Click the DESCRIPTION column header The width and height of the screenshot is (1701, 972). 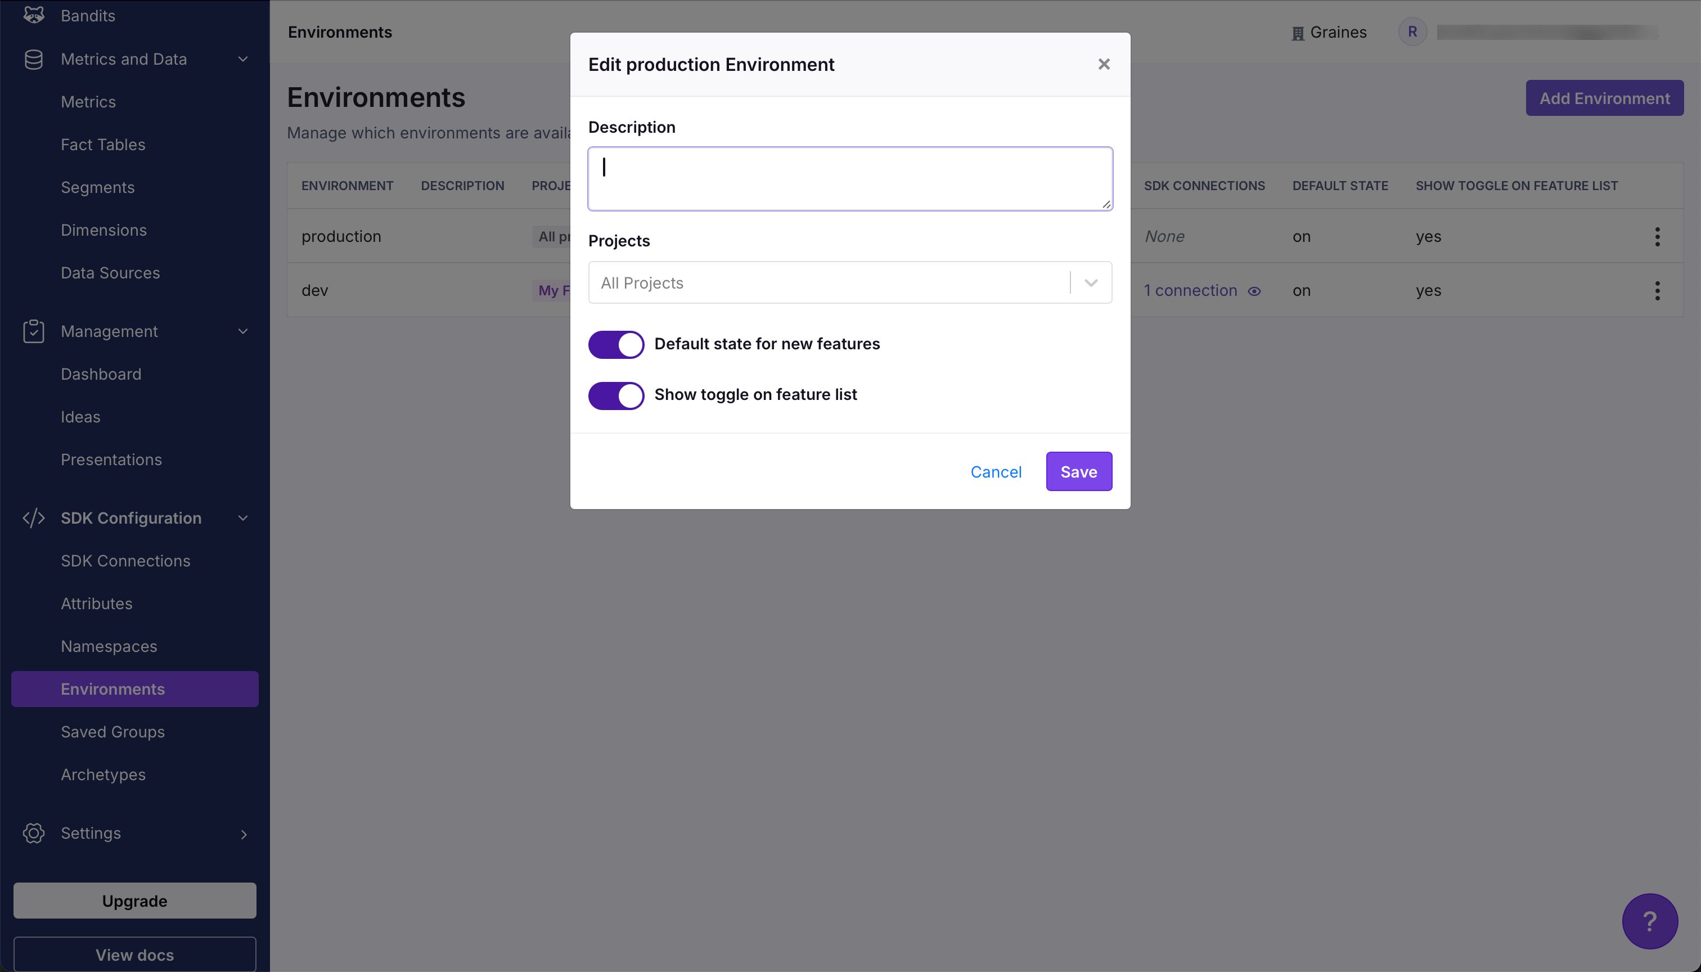coord(462,186)
